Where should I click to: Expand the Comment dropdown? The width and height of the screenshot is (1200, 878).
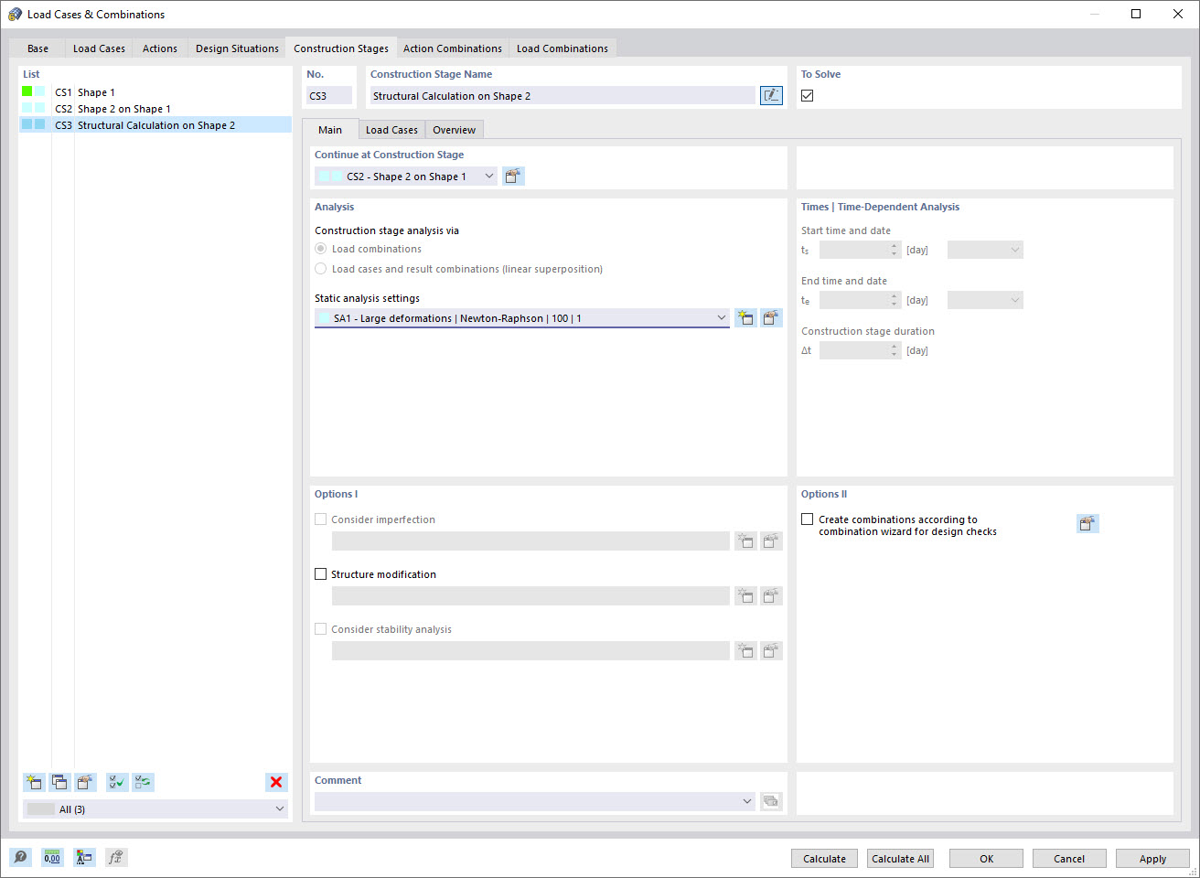(746, 801)
